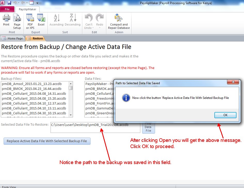Select pmDB_FrontFin data file
This screenshot has width=244, height=188.
click(x=99, y=104)
